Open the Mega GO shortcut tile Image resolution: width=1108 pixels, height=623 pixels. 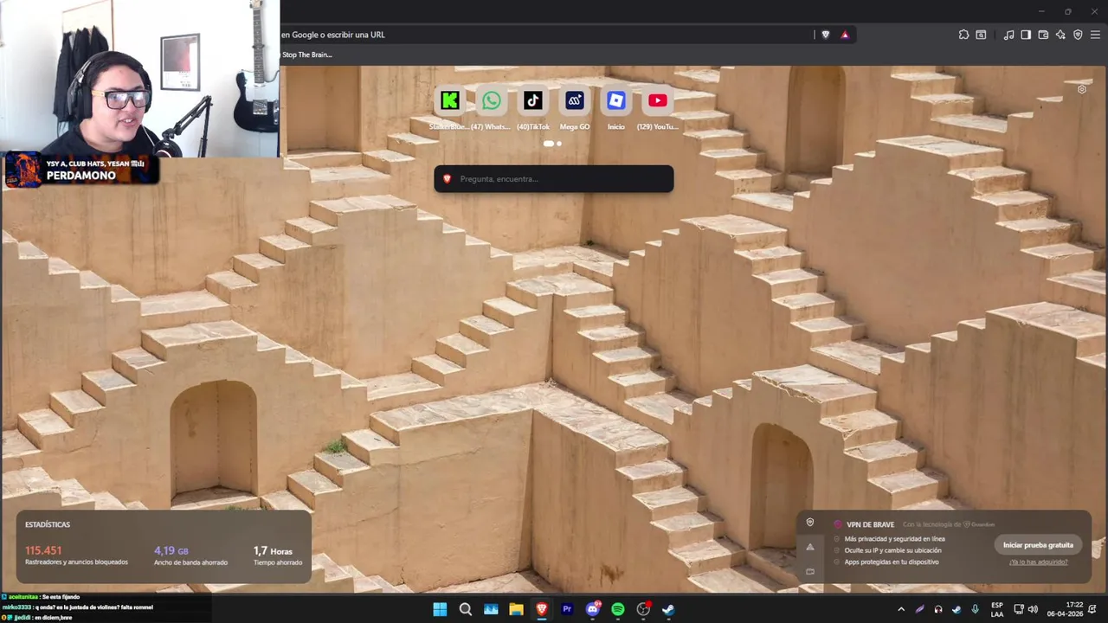pyautogui.click(x=574, y=101)
